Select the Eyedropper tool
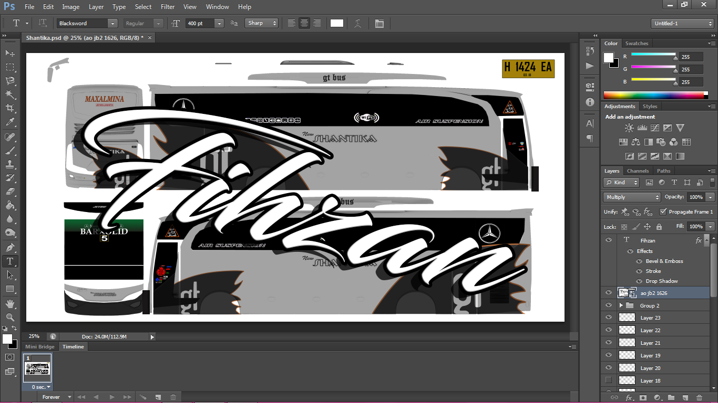 click(10, 122)
